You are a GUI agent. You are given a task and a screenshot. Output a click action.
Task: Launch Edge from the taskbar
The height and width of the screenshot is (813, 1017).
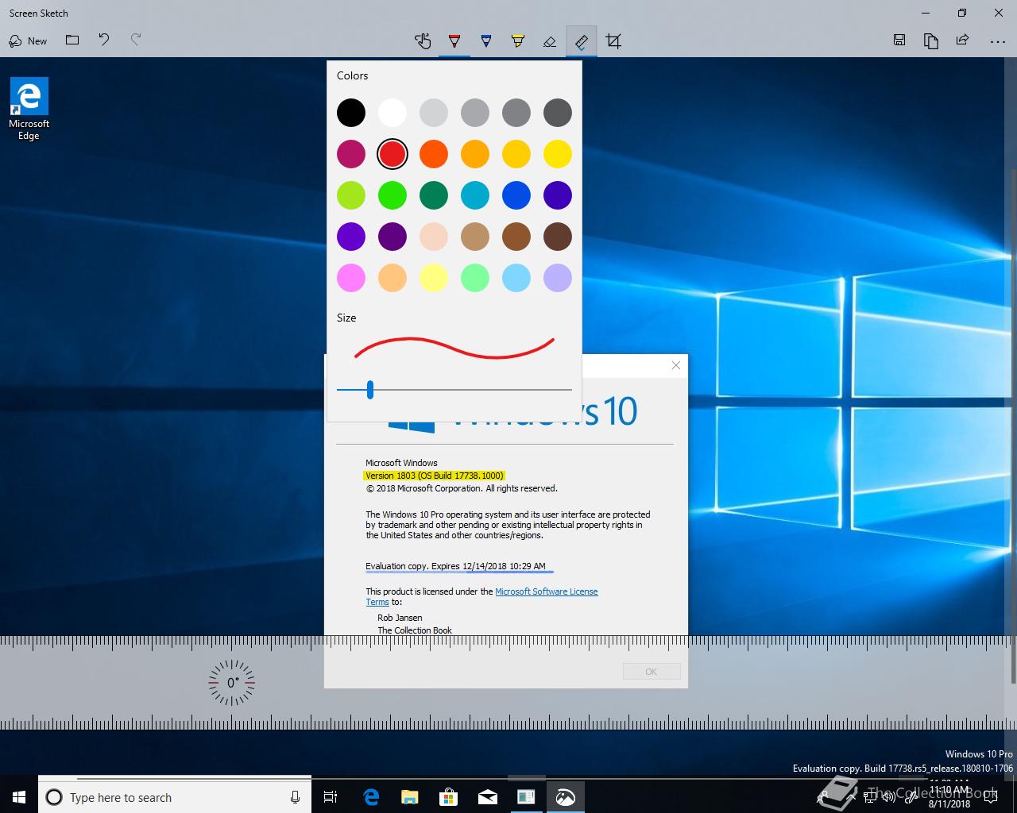point(371,797)
